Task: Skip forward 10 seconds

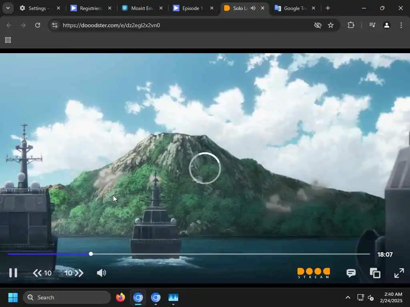Action: click(74, 273)
